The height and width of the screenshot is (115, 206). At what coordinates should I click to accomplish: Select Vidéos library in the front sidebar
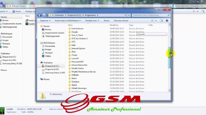[48, 56]
